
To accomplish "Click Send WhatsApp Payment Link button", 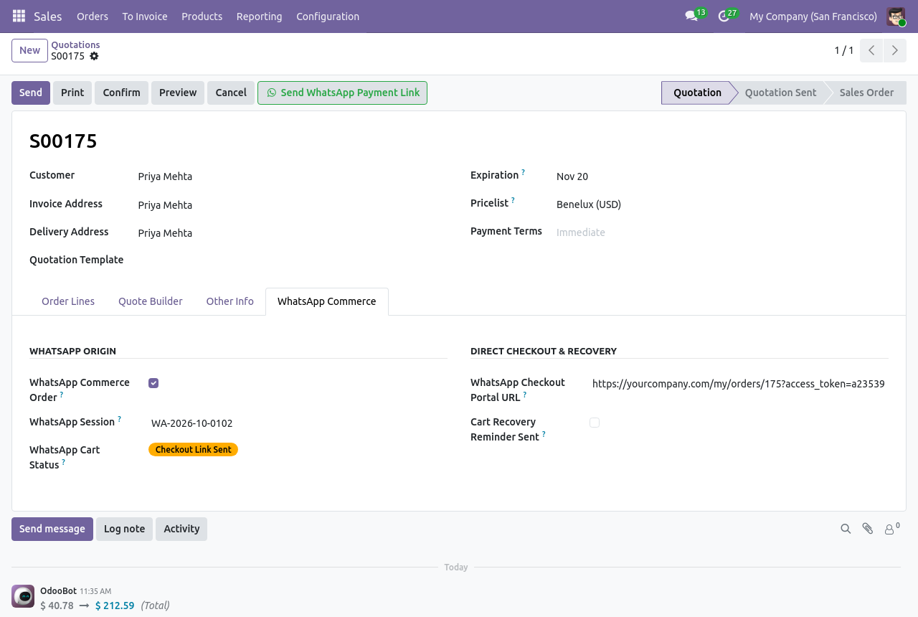I will (x=343, y=93).
